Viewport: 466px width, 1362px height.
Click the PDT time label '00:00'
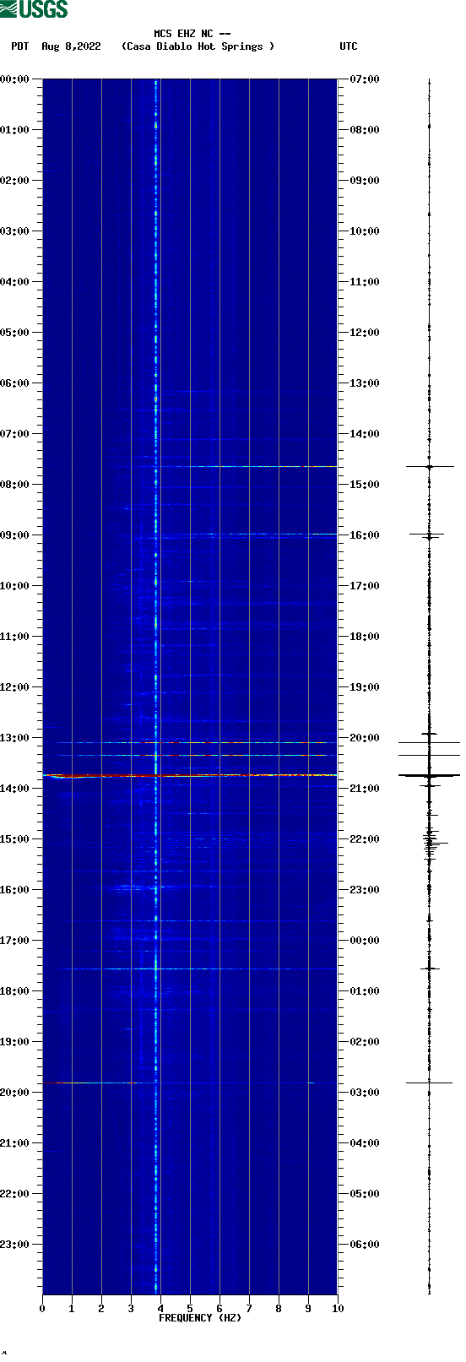click(x=15, y=79)
